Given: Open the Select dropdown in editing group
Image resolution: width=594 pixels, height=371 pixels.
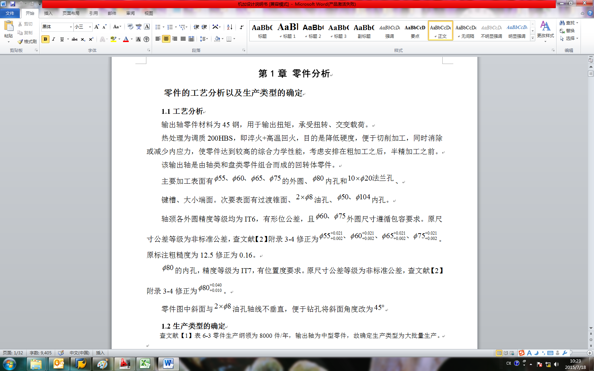Looking at the screenshot, I should tap(569, 39).
